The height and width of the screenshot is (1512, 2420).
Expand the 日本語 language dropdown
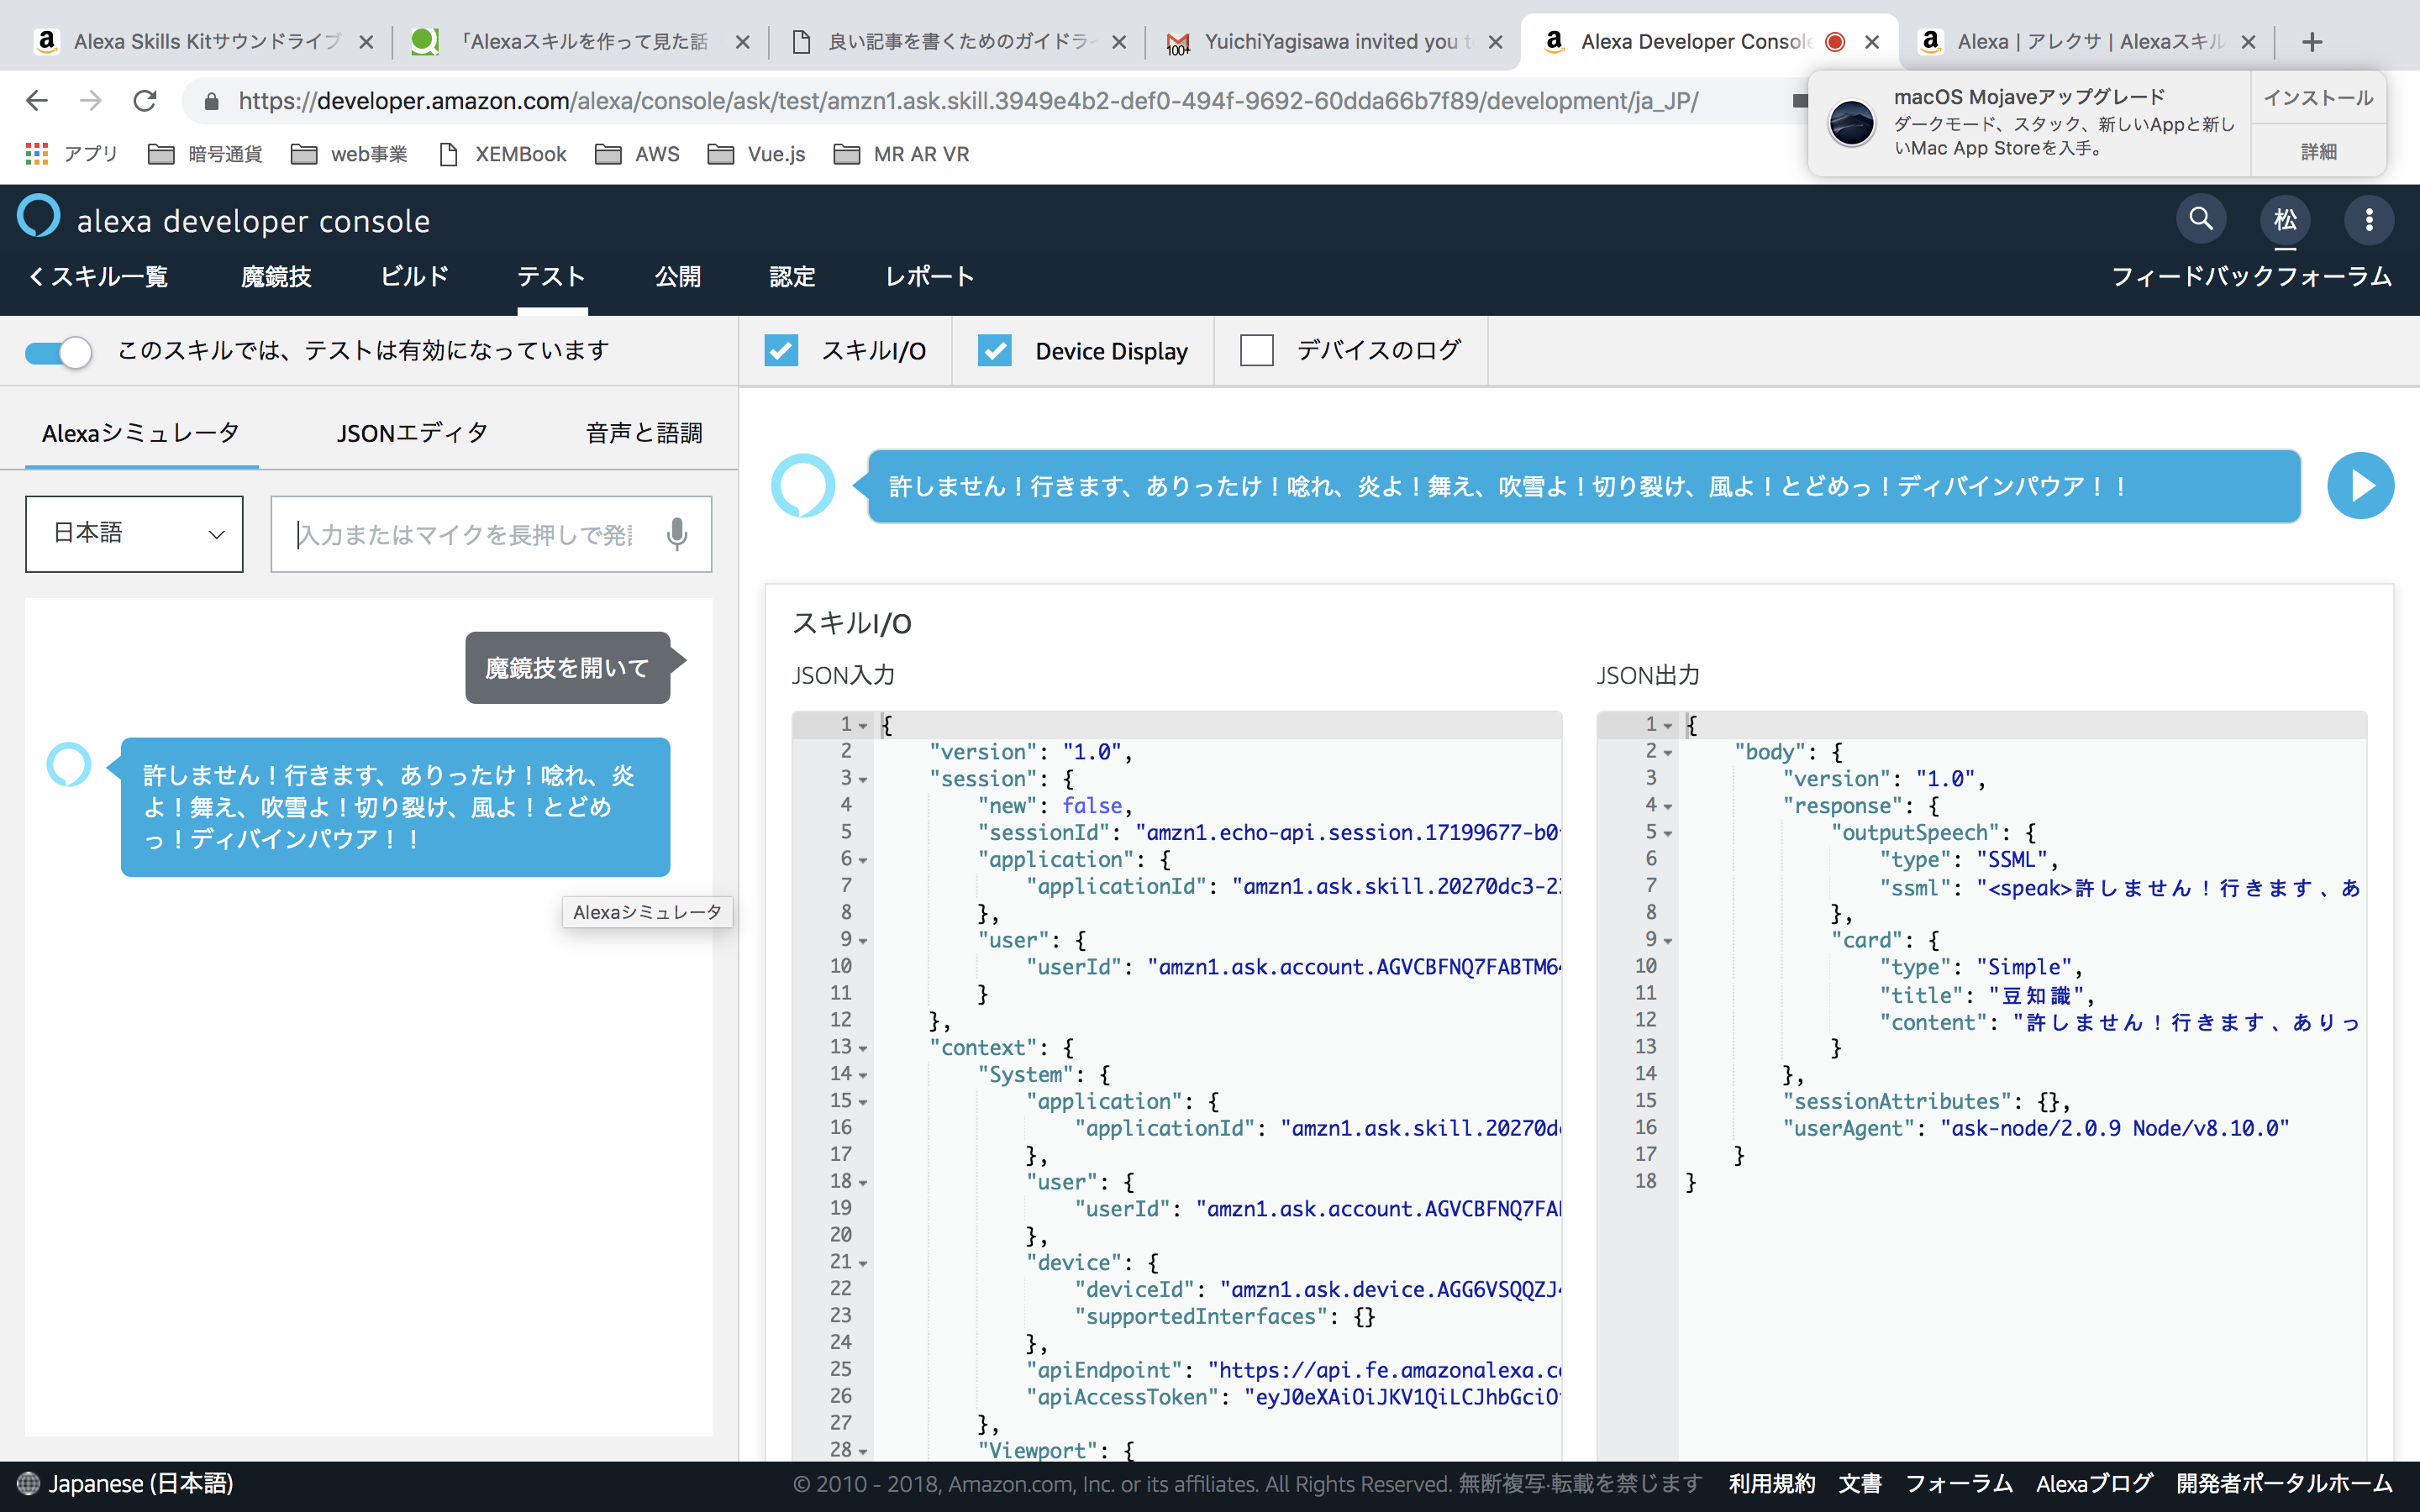[134, 533]
